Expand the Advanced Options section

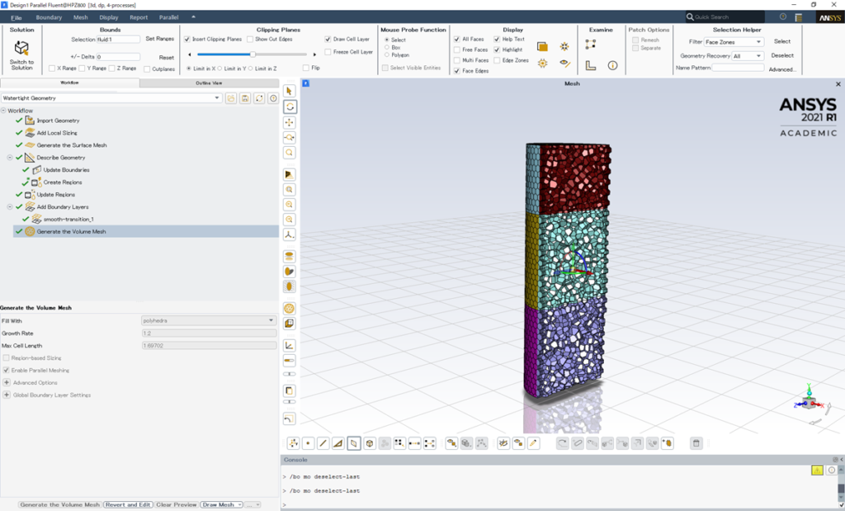pyautogui.click(x=7, y=383)
